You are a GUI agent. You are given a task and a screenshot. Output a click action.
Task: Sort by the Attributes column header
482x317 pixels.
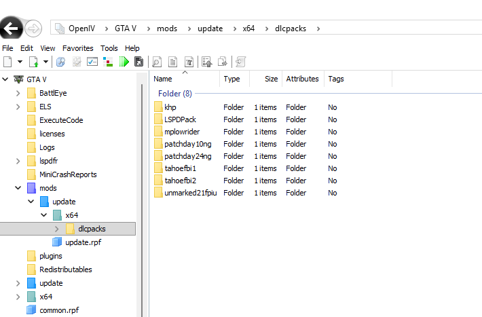pyautogui.click(x=303, y=79)
